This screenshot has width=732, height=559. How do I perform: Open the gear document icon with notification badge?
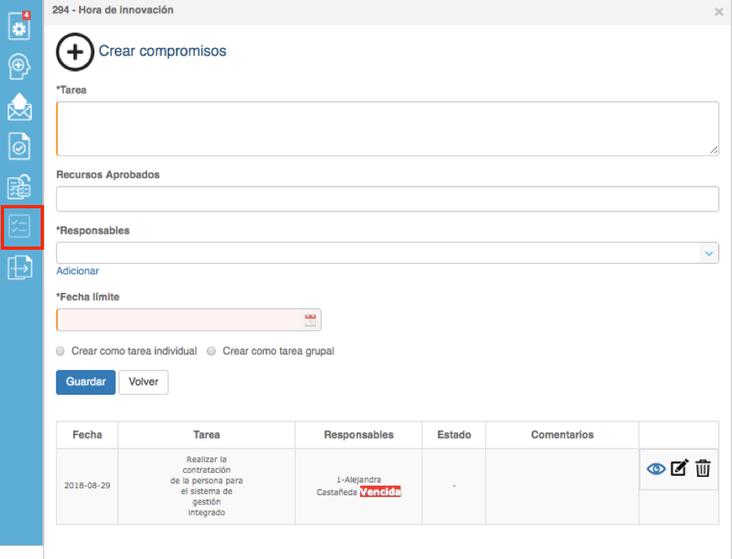(20, 26)
